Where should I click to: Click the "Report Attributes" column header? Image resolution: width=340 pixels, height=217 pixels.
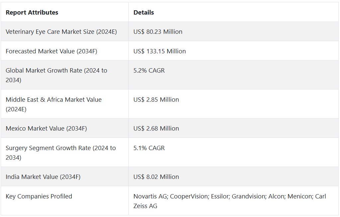32,13
